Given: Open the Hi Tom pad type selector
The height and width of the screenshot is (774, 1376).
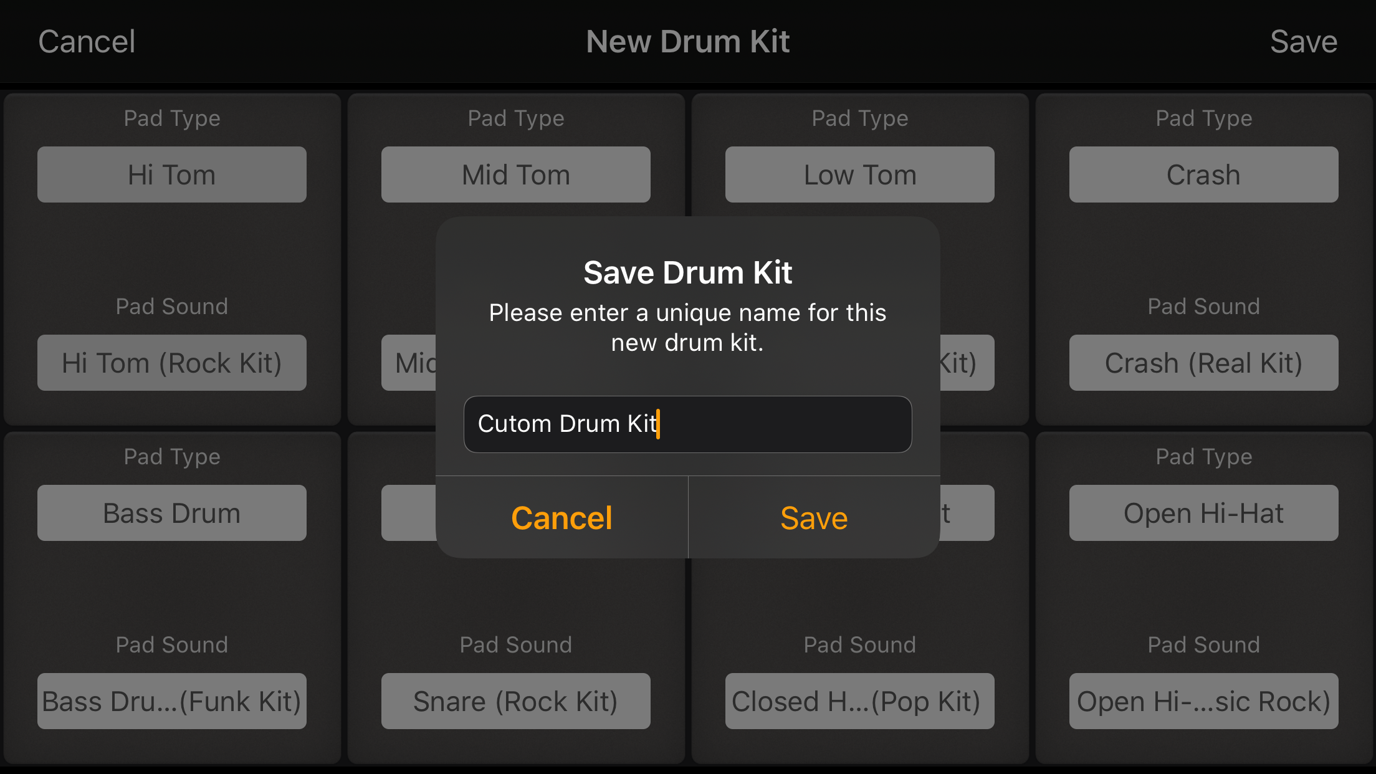Looking at the screenshot, I should [x=171, y=174].
